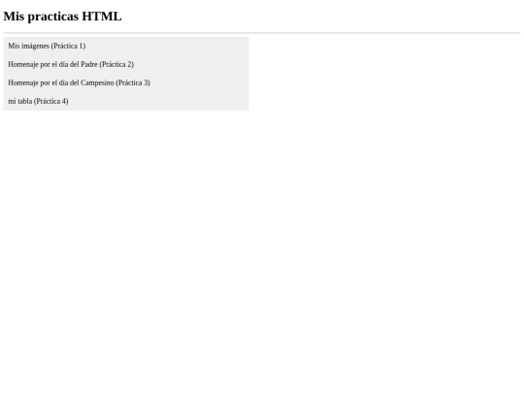Click the word Mis in the page heading
The image size is (524, 393).
coord(14,16)
